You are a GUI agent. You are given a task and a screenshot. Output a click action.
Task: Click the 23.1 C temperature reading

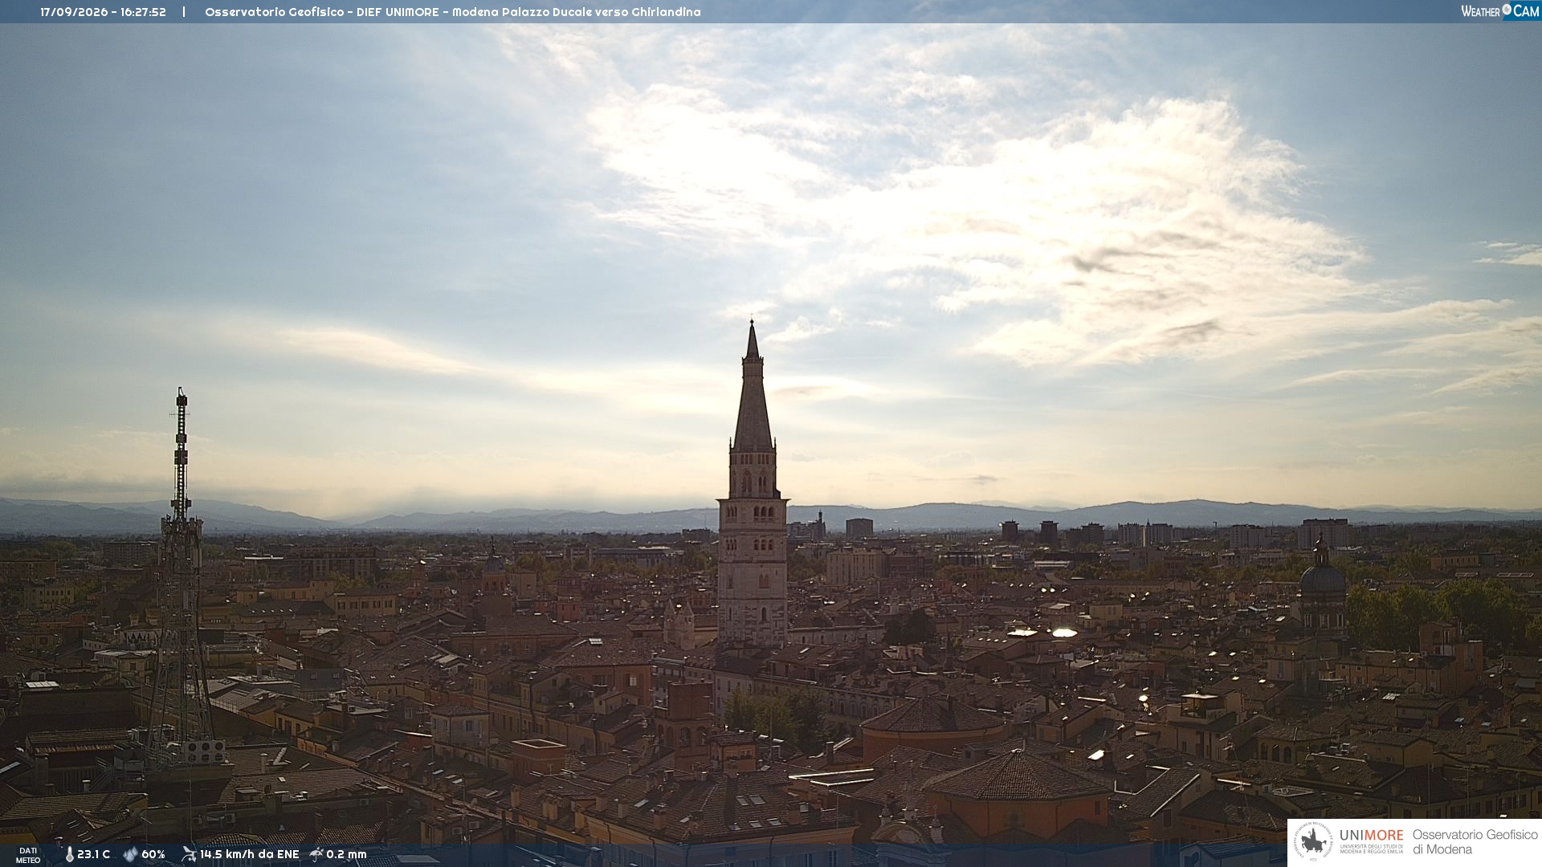pos(93,855)
